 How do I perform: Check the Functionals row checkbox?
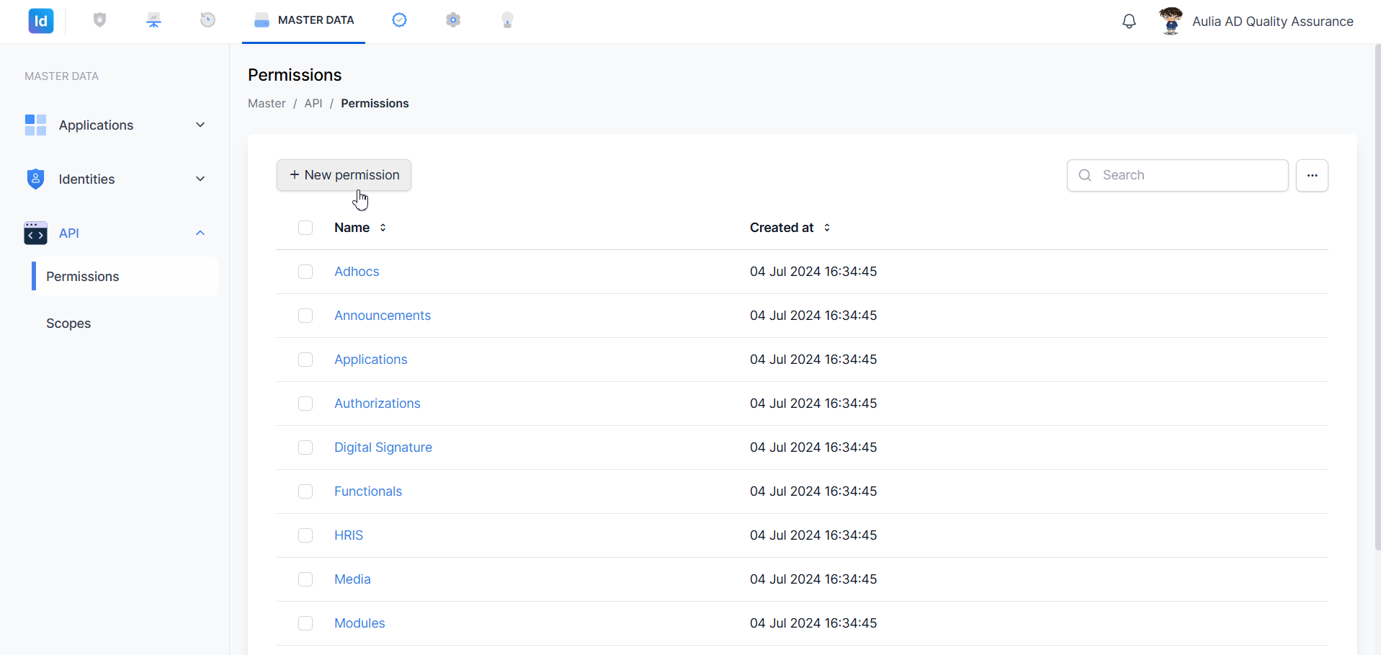coord(305,491)
